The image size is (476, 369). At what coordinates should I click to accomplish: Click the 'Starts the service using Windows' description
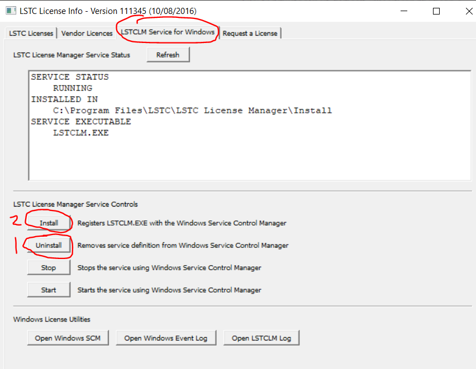point(169,290)
